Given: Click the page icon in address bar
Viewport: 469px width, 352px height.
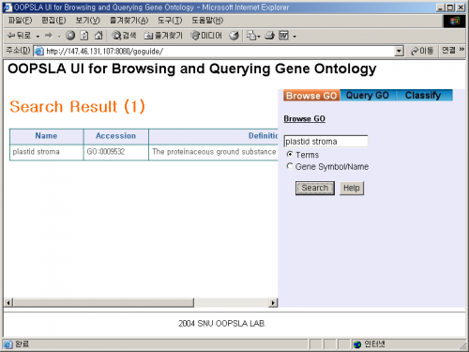Looking at the screenshot, I should click(x=39, y=52).
